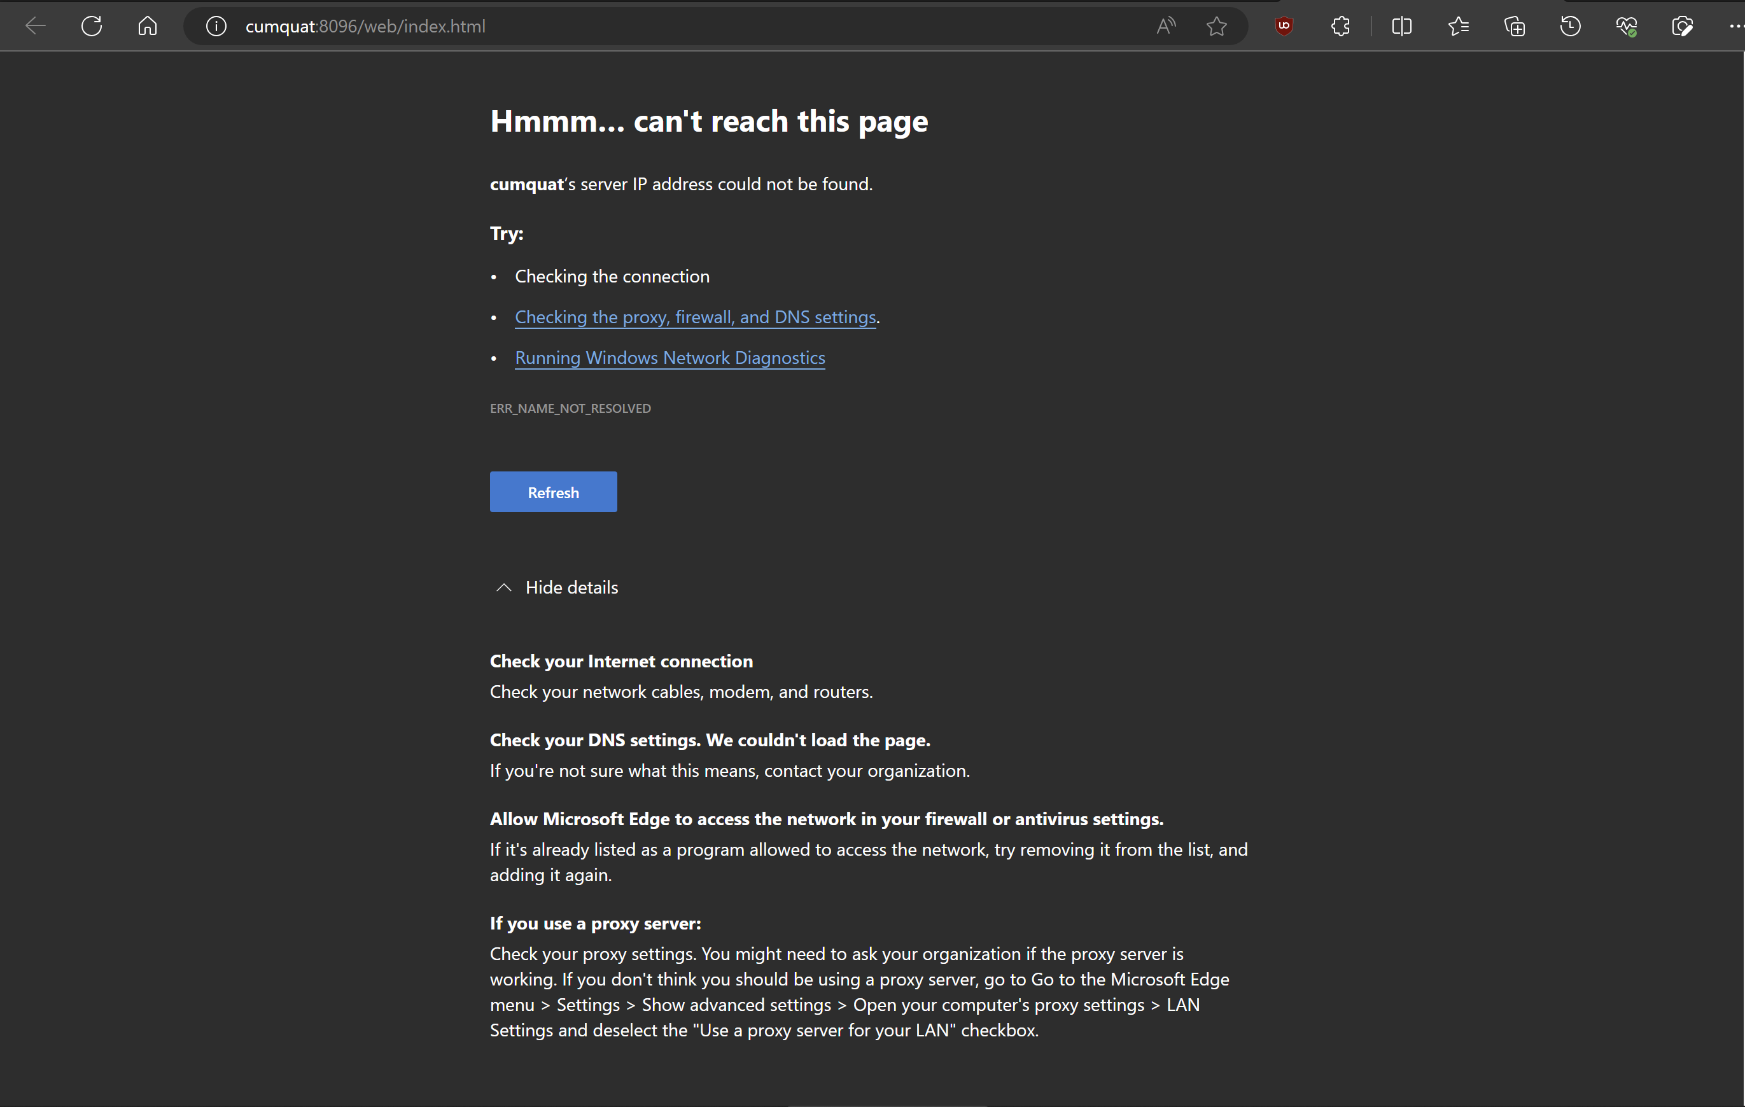The height and width of the screenshot is (1107, 1745).
Task: Open Read aloud in address bar
Action: coord(1165,26)
